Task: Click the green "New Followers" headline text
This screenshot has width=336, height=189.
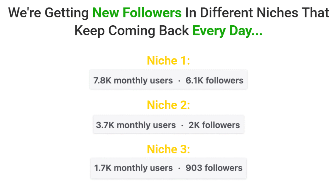Action: click(x=137, y=13)
